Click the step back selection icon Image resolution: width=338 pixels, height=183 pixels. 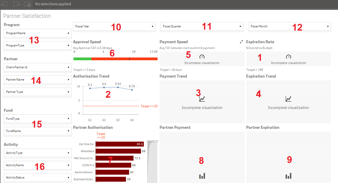point(5,4)
